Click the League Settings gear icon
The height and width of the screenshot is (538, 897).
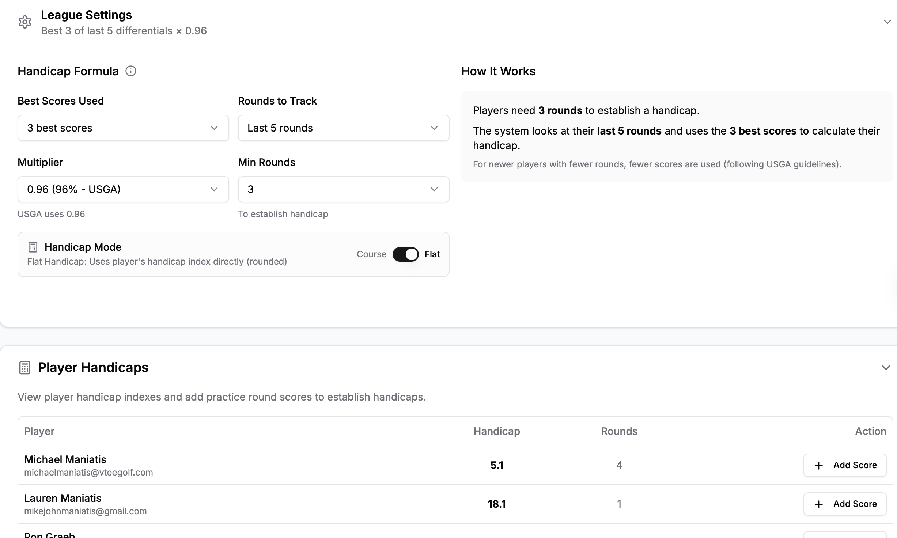tap(25, 22)
